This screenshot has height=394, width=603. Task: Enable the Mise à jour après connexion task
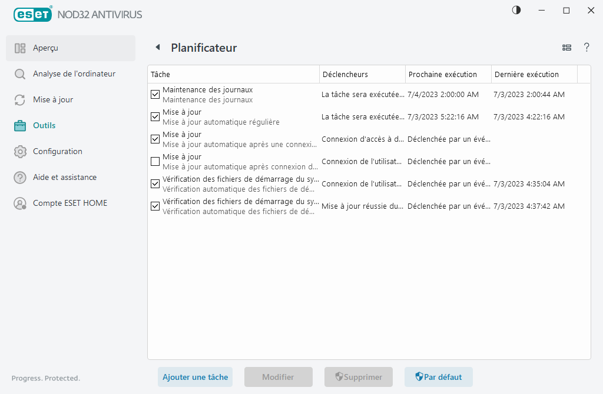click(155, 161)
